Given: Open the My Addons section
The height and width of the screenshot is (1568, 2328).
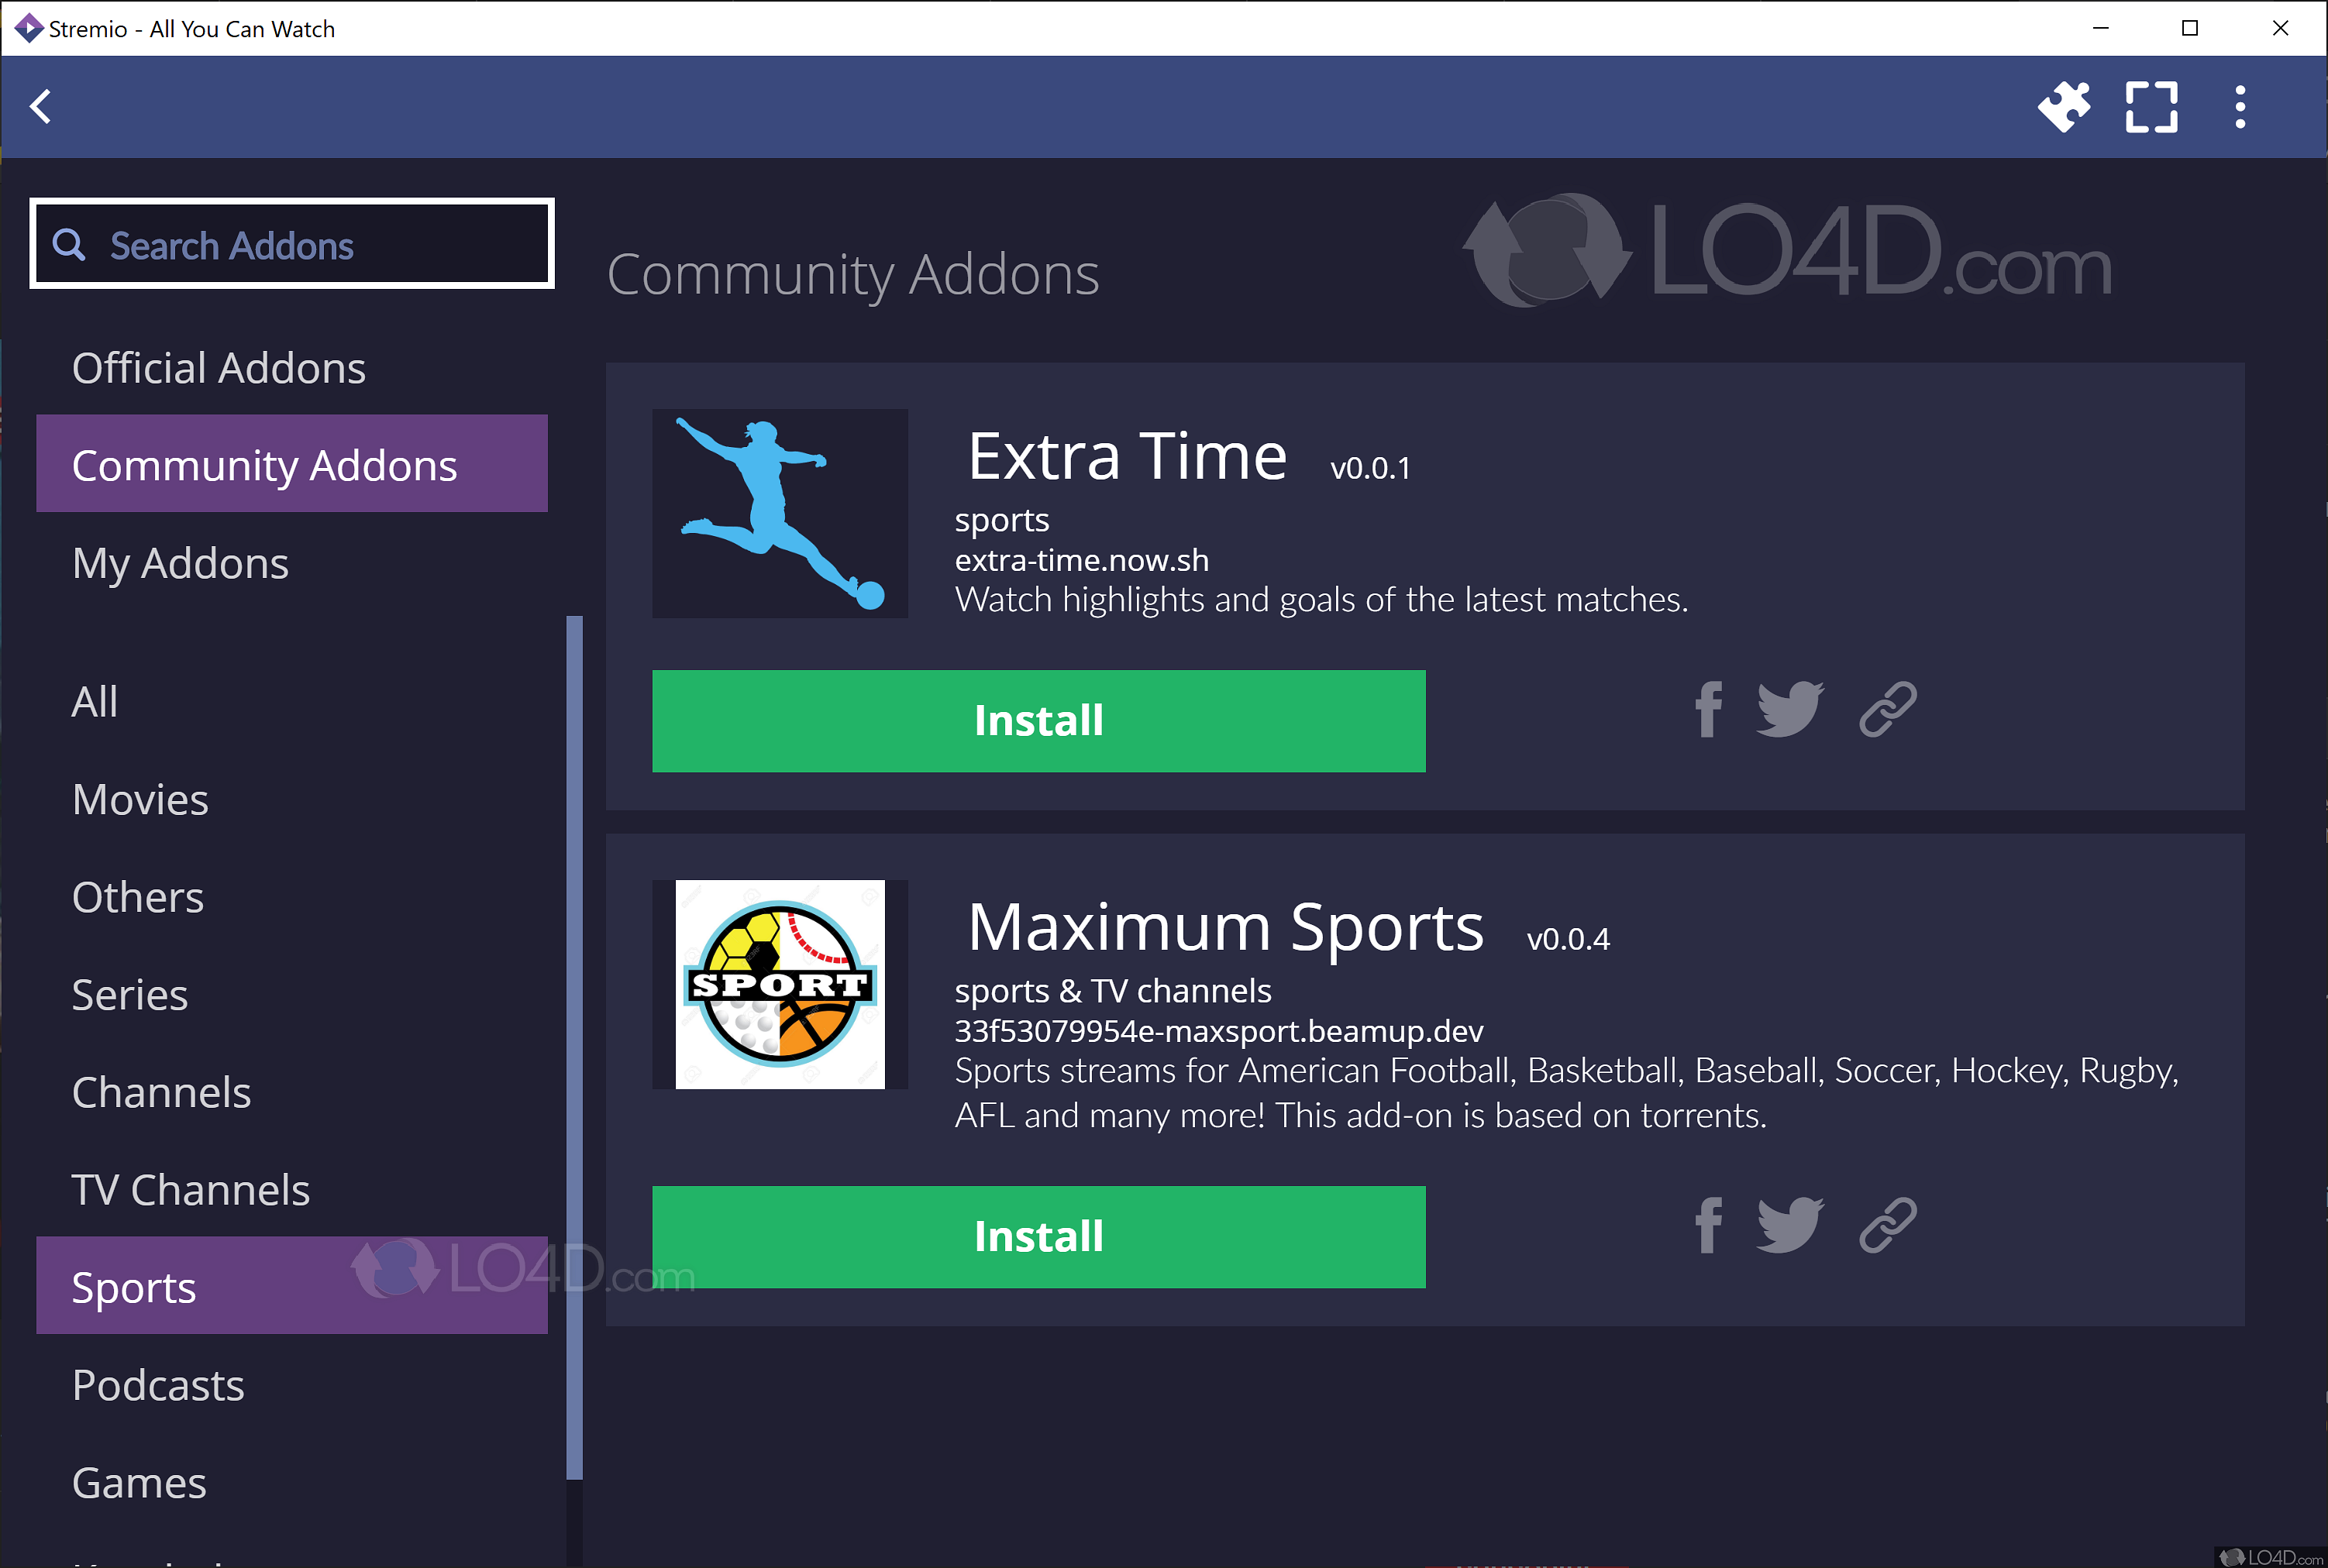Looking at the screenshot, I should pyautogui.click(x=180, y=563).
